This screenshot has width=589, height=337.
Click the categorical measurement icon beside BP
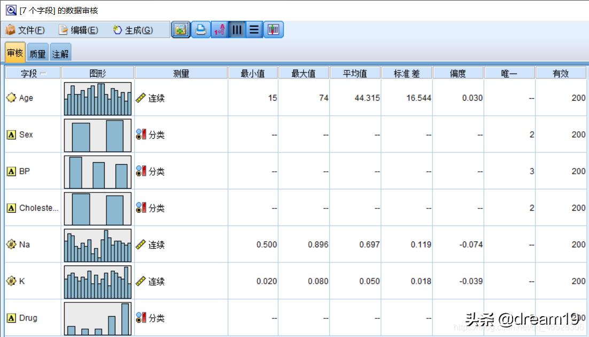139,171
